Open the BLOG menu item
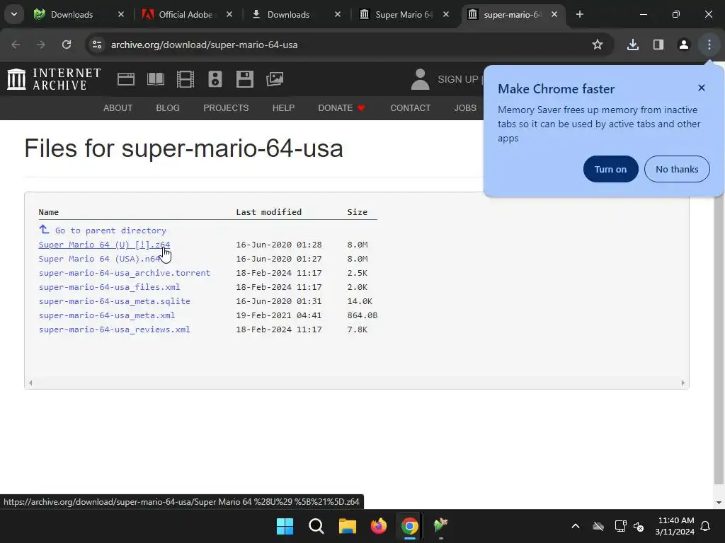 pos(168,108)
